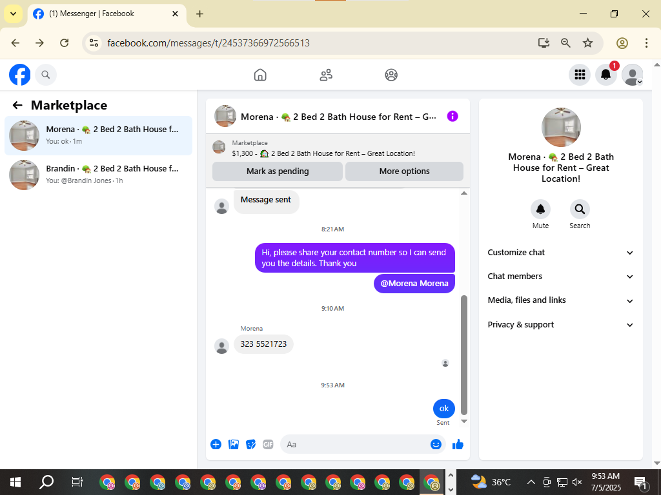This screenshot has height=495, width=661.
Task: Open the GIF picker
Action: [268, 444]
